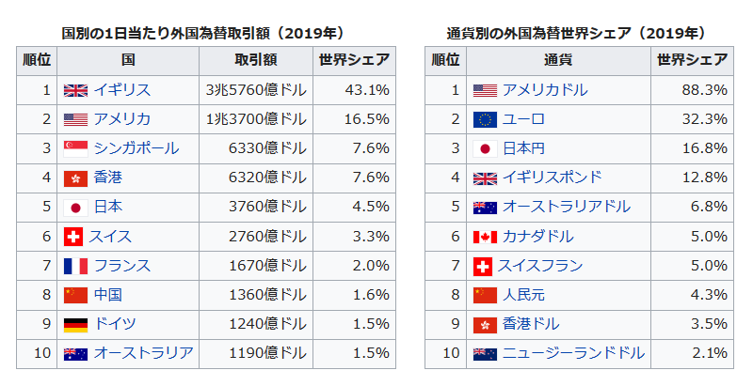This screenshot has width=753, height=386.
Task: Click the EU flag next to ユーロ
Action: coord(485,119)
